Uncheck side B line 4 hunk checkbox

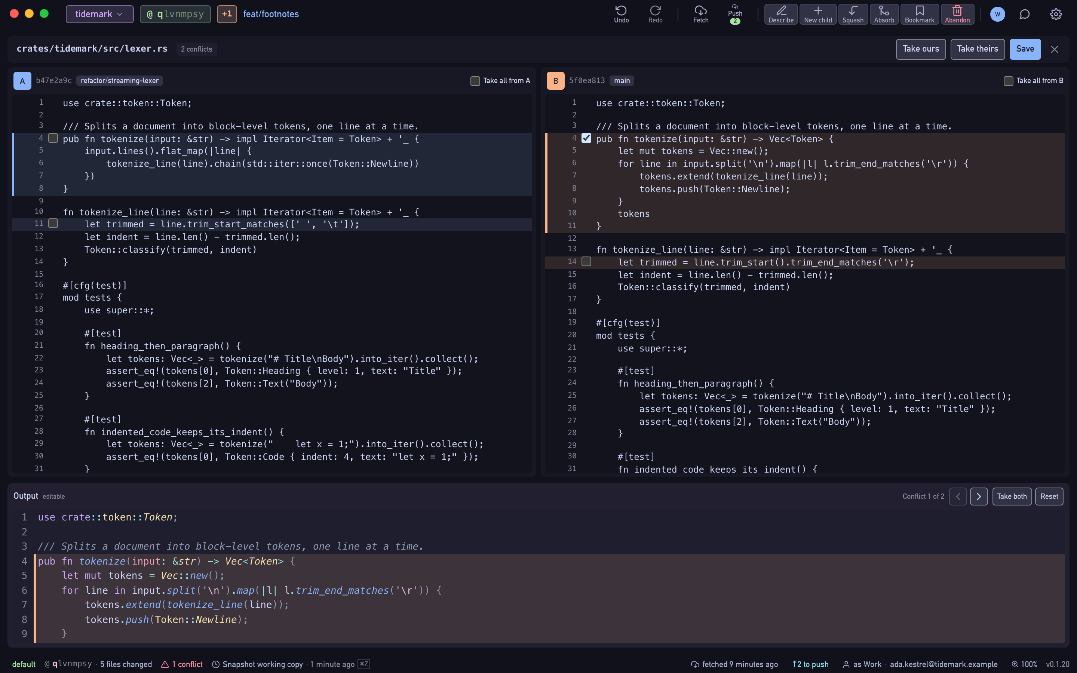pos(587,138)
